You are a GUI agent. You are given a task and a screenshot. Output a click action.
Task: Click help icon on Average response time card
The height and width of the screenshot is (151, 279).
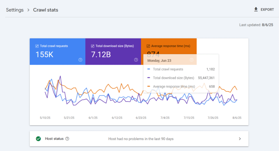point(192,60)
